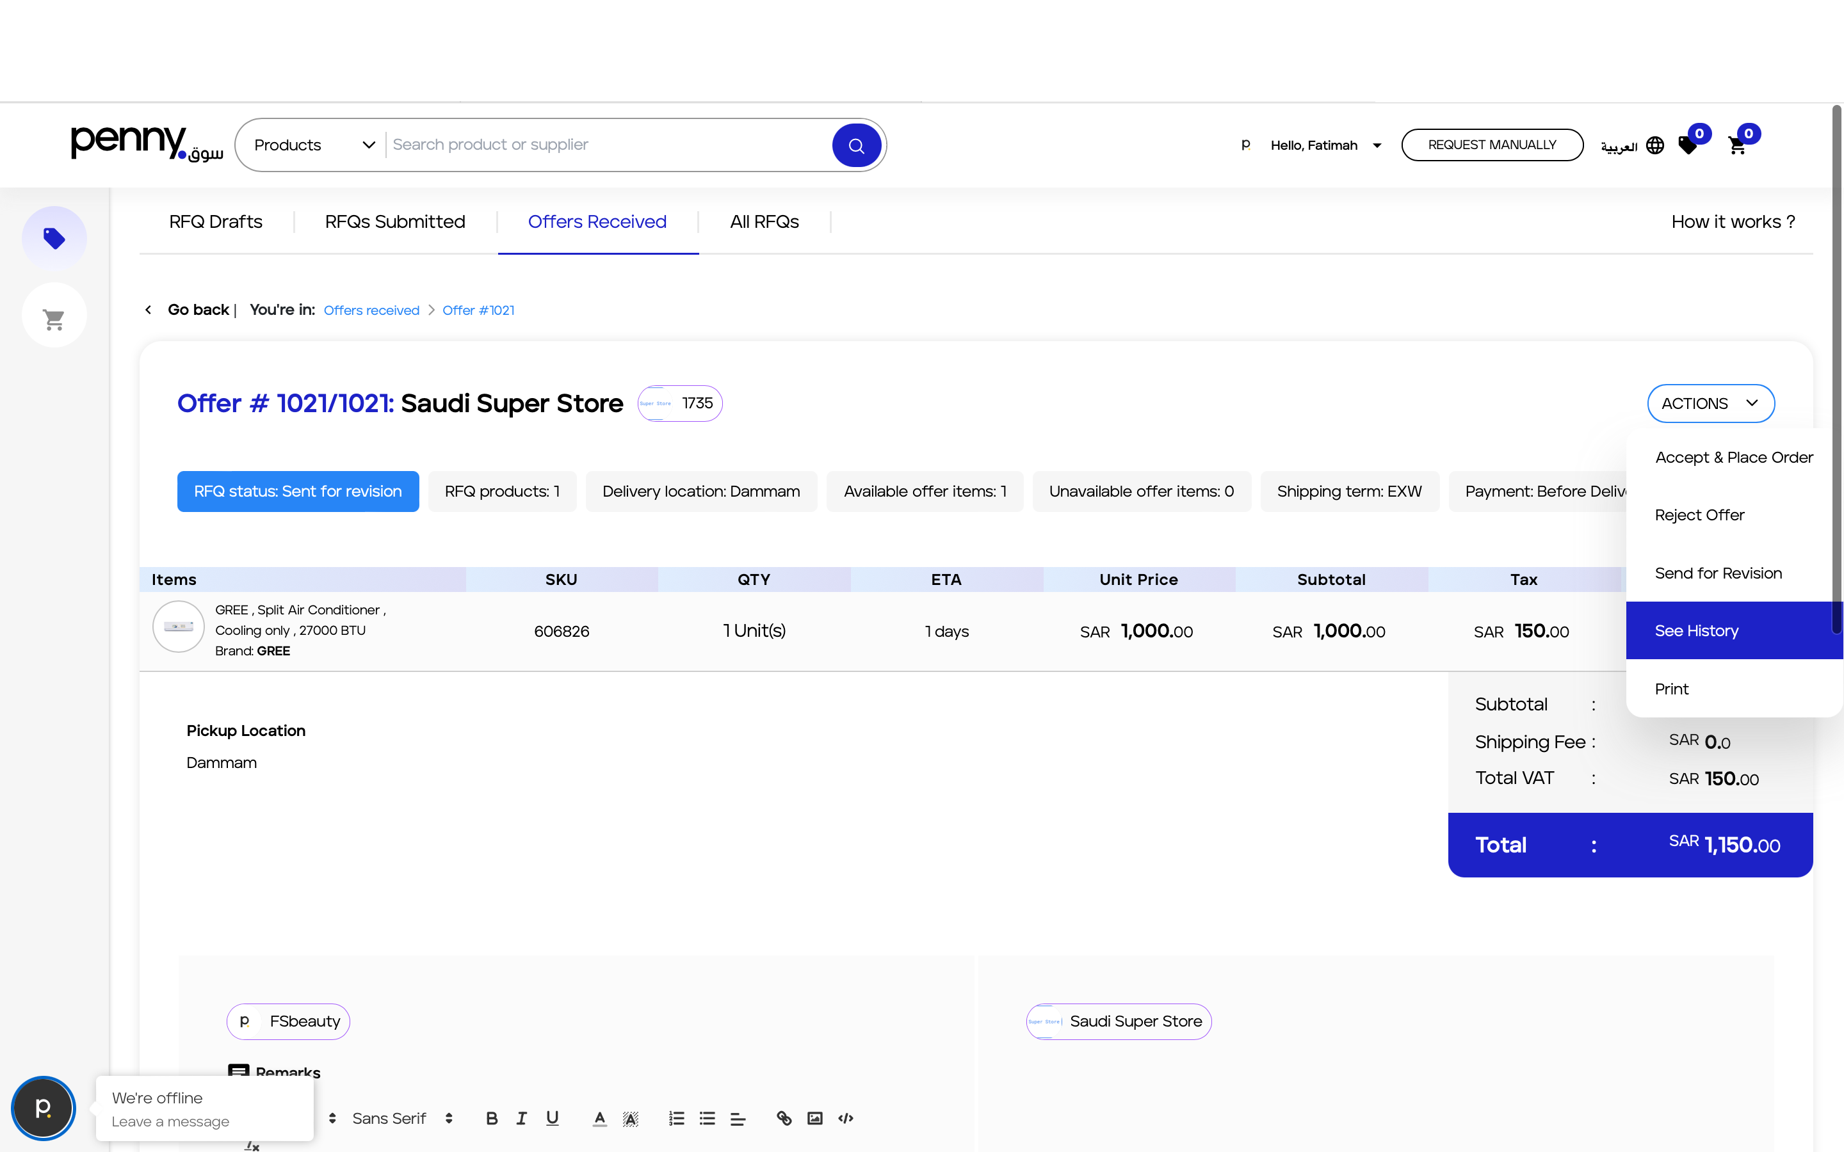The height and width of the screenshot is (1152, 1844).
Task: Insert a code block in remarks
Action: pyautogui.click(x=846, y=1117)
